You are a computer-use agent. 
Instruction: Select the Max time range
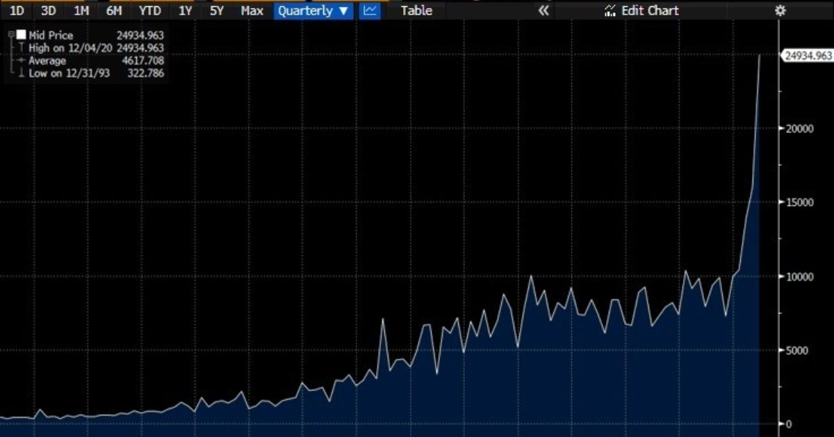[x=252, y=10]
